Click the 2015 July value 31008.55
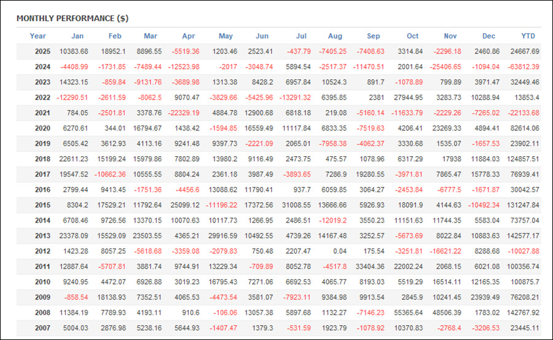 [295, 205]
